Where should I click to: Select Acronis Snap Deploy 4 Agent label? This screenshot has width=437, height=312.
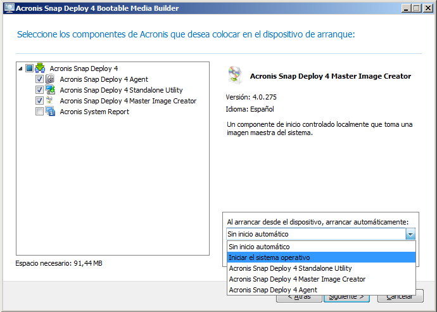[x=104, y=79]
